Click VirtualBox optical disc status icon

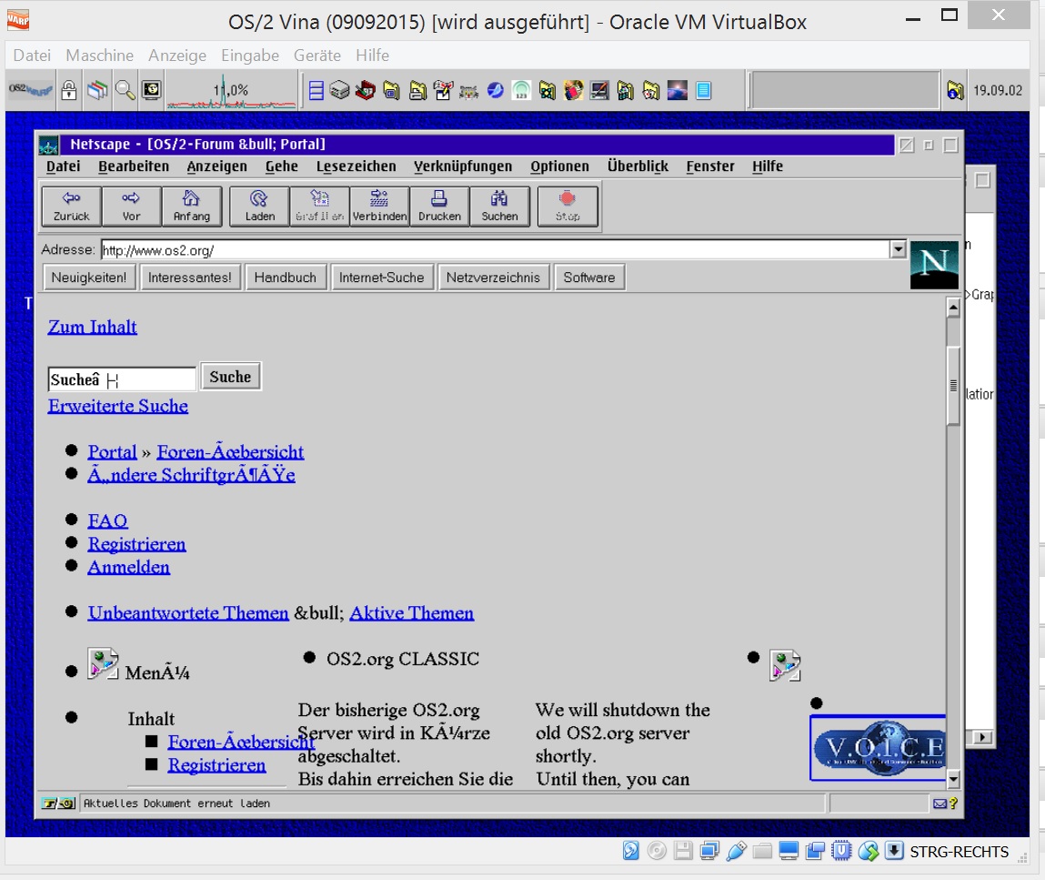click(x=658, y=851)
